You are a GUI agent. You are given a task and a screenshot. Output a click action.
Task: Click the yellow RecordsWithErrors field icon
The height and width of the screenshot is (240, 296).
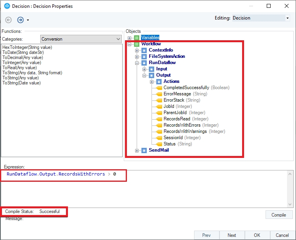pyautogui.click(x=159, y=125)
